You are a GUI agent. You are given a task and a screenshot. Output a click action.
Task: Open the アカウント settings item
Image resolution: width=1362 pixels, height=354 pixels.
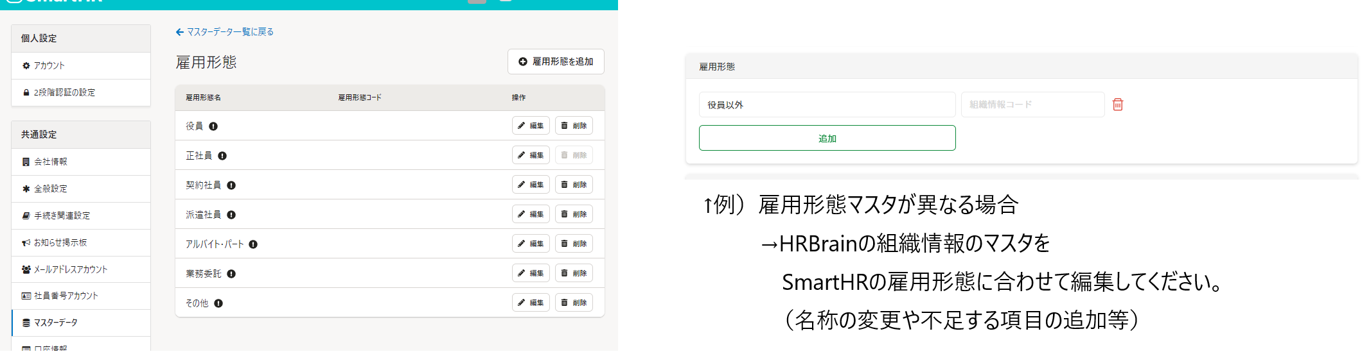coord(81,65)
